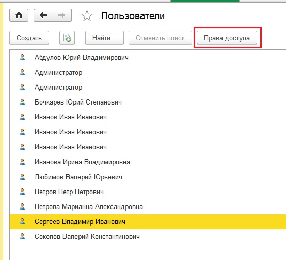Select the first Администратор row
Screen dimensions: 286x260
click(x=148, y=73)
